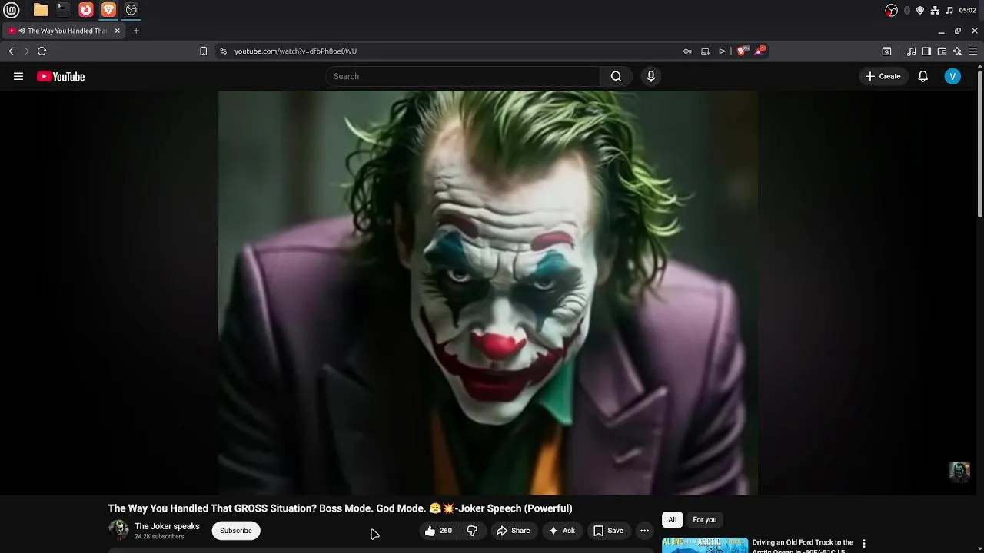Open the search-tabs icon in browser toolbar

point(886,51)
